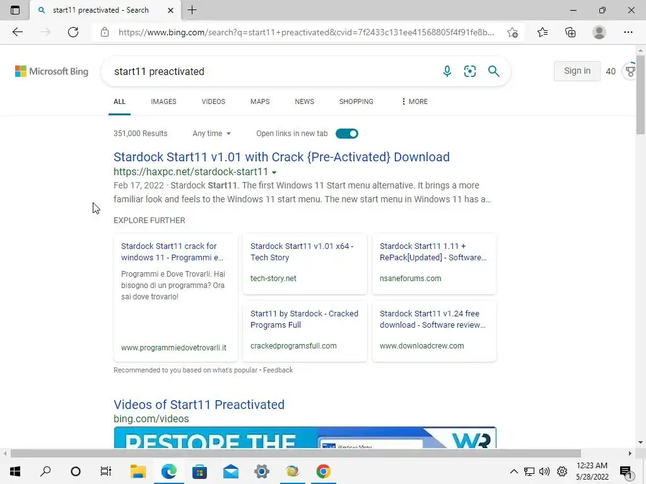Click in the Bing search box
646x484 pixels.
click(x=272, y=71)
